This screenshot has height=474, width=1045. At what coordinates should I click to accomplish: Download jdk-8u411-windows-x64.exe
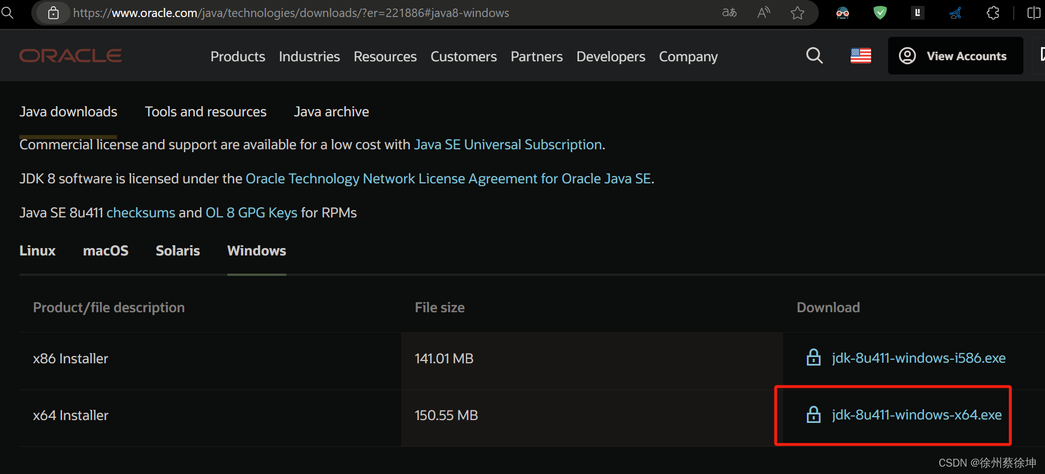point(917,415)
